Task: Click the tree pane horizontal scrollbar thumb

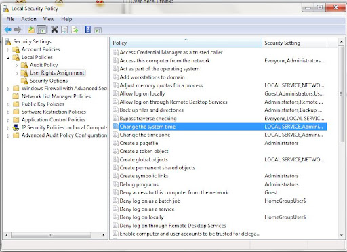Action: point(51,235)
